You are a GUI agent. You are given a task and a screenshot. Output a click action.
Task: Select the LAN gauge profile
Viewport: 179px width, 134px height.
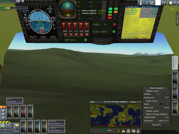[175, 60]
